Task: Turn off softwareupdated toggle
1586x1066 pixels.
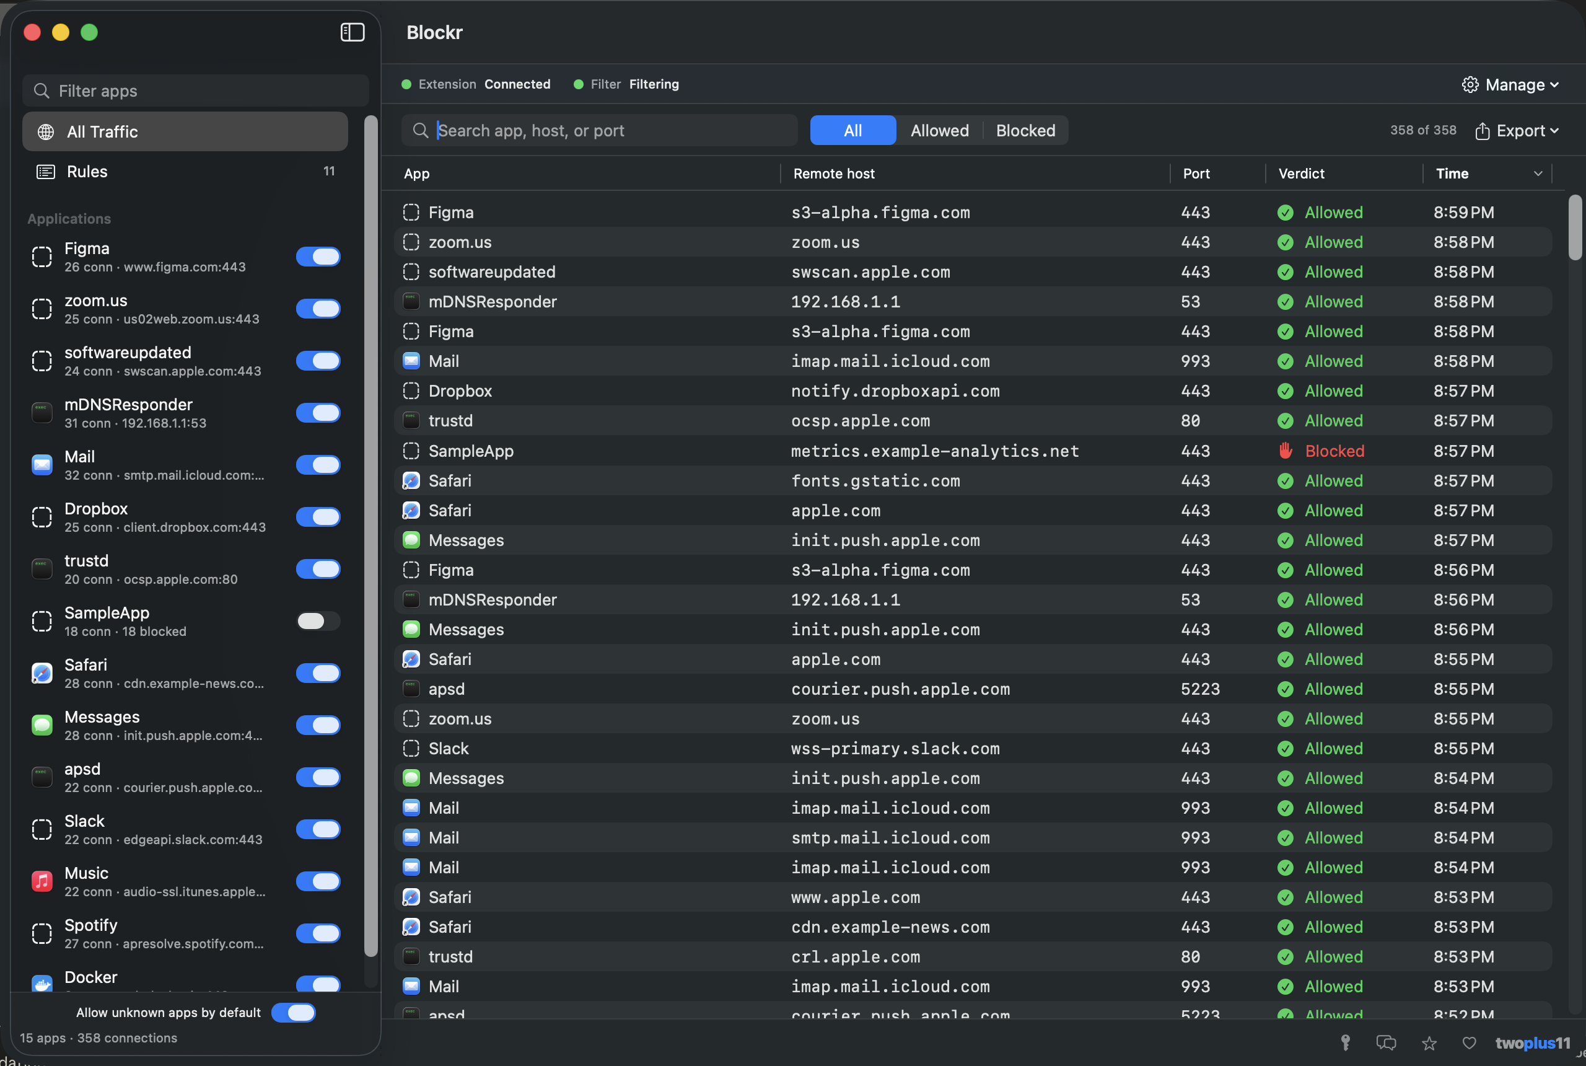Action: pos(318,361)
